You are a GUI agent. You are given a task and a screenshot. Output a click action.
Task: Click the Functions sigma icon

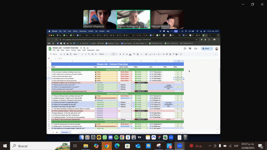[181, 54]
